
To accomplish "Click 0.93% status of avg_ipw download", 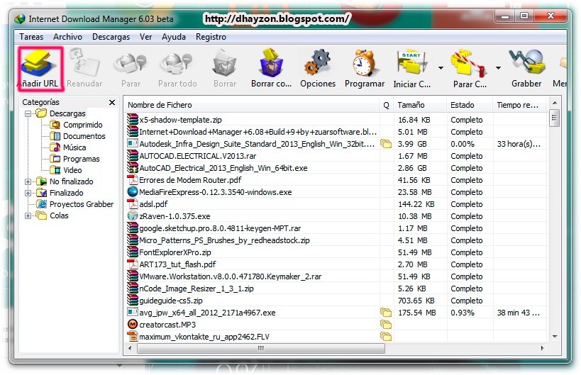I will (x=463, y=313).
